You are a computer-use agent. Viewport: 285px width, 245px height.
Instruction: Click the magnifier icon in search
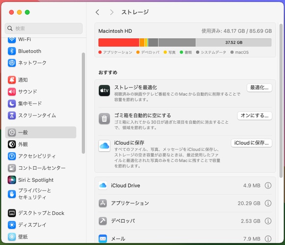click(x=10, y=28)
